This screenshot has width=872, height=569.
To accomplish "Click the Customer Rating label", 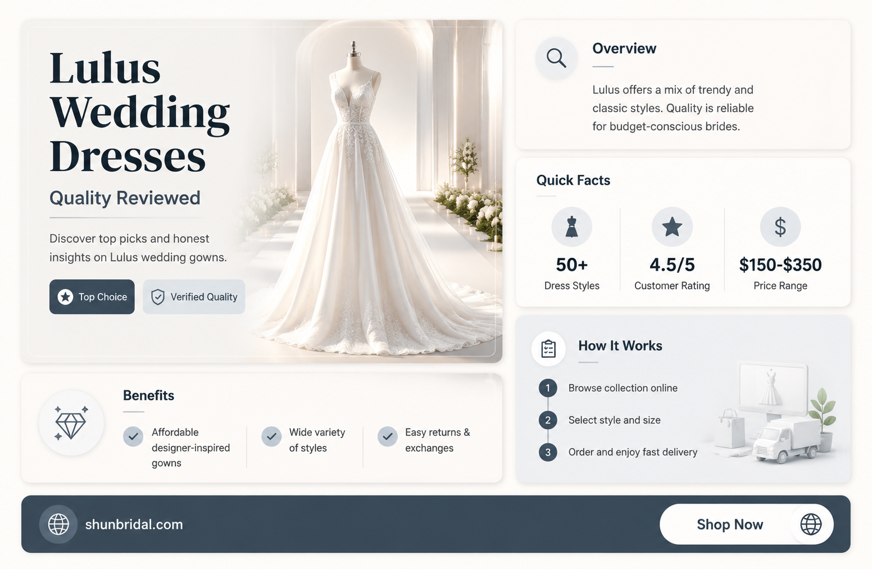I will pyautogui.click(x=672, y=286).
